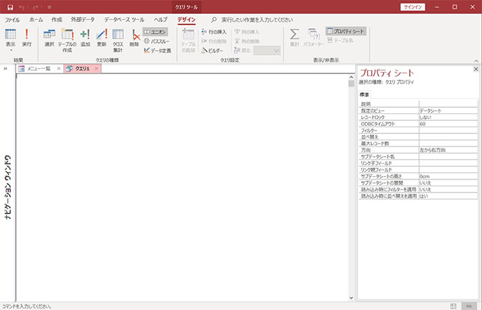
Task: Expand the ナビゲーション ウィンドウ with the chevron
Action: (6, 69)
